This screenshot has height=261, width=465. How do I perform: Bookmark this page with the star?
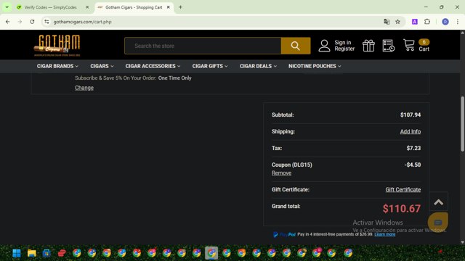[397, 22]
